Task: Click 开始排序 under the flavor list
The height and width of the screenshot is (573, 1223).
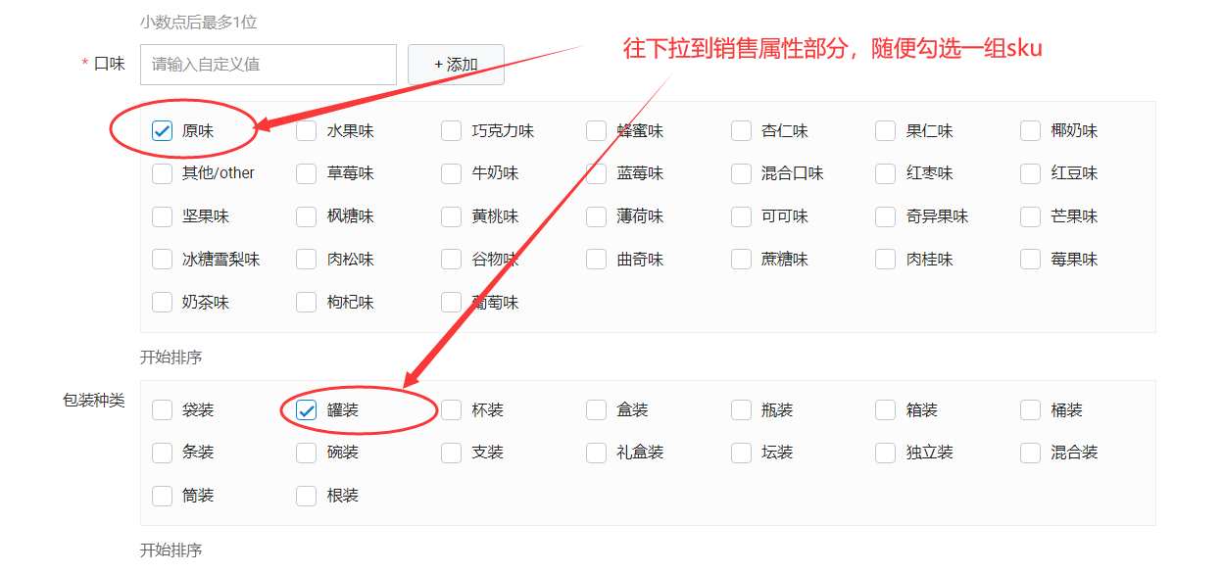Action: point(171,358)
